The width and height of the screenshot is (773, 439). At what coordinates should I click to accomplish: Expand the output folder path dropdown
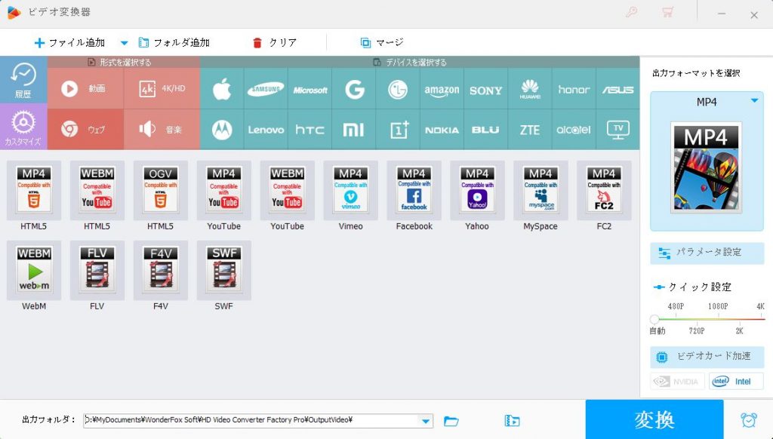click(426, 421)
